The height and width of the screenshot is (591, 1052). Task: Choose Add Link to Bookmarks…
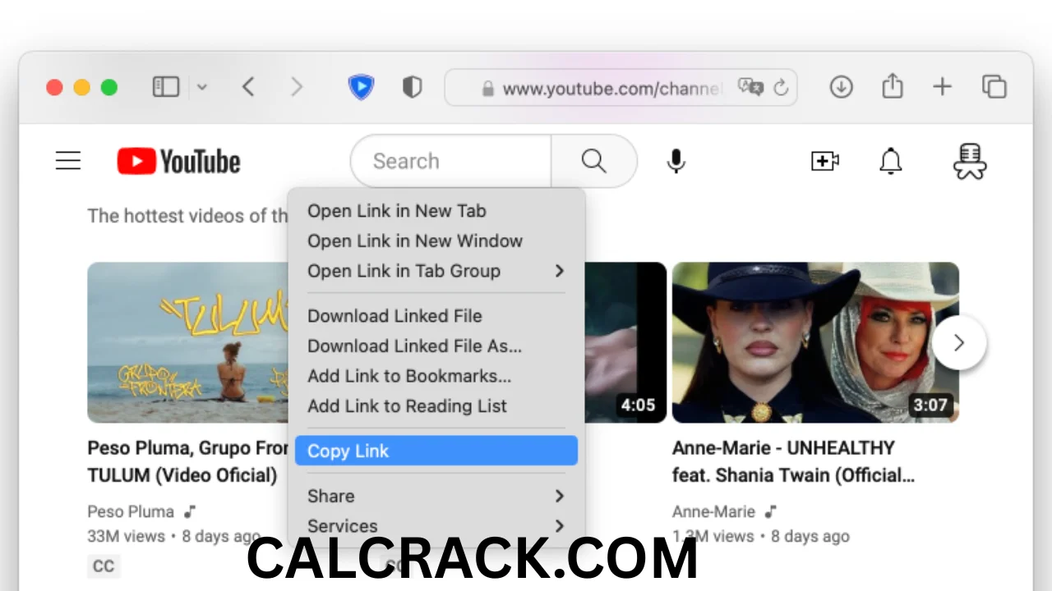coord(436,376)
